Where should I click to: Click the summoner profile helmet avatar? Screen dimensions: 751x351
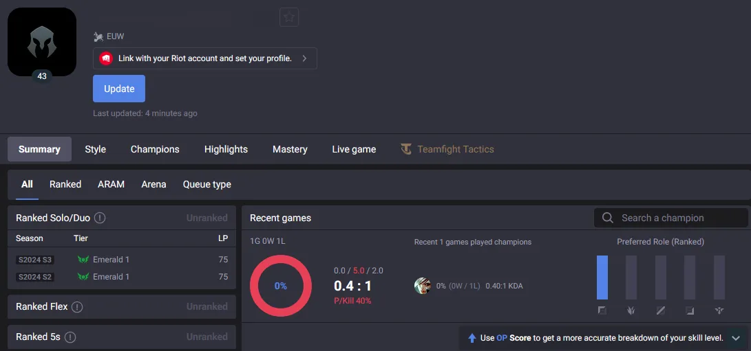click(x=42, y=42)
